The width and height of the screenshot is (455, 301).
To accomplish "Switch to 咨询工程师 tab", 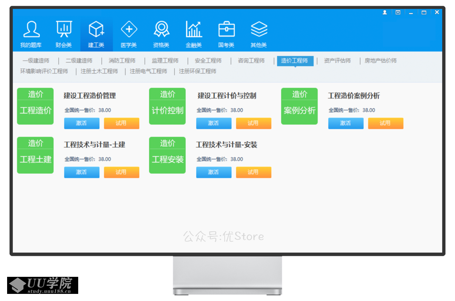I will click(x=251, y=61).
